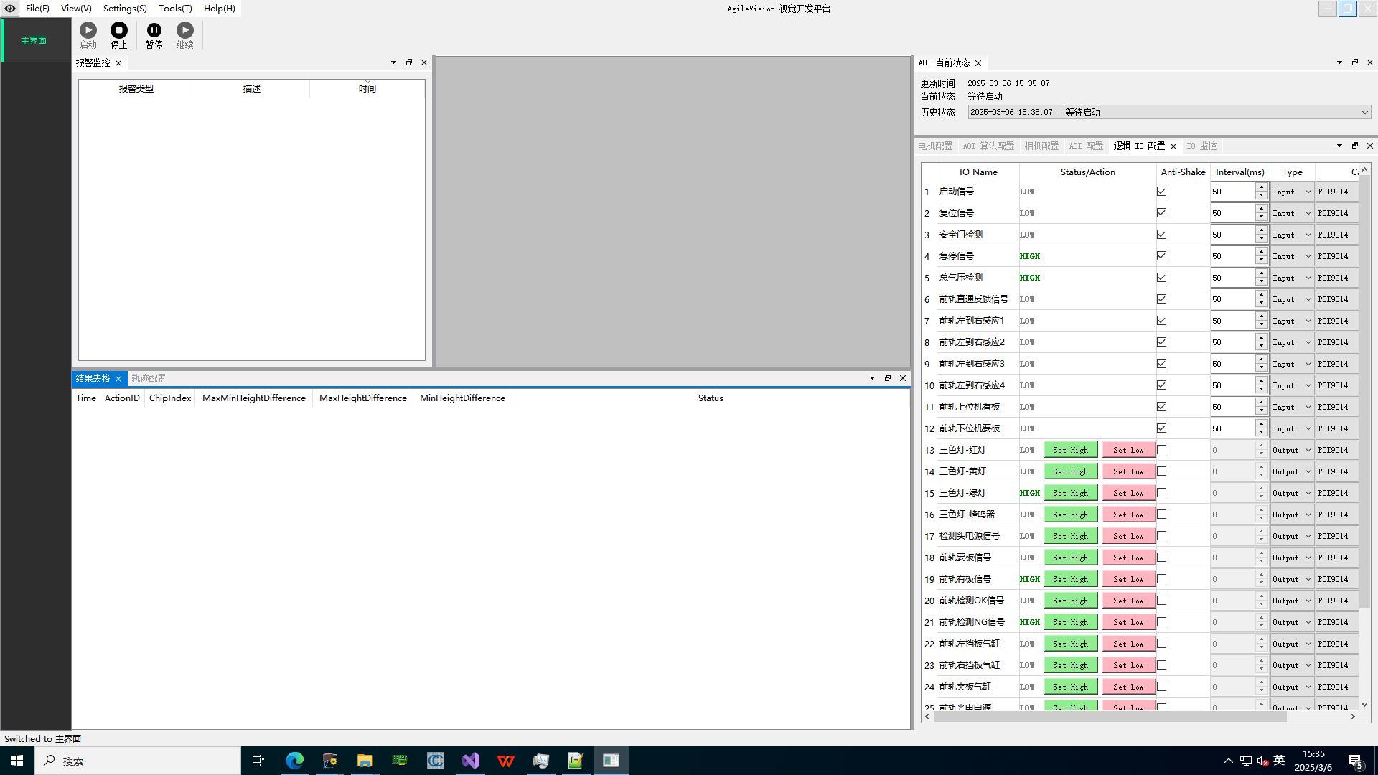Open Type dropdown for 前轨上位机有板
The width and height of the screenshot is (1378, 775).
[1292, 407]
